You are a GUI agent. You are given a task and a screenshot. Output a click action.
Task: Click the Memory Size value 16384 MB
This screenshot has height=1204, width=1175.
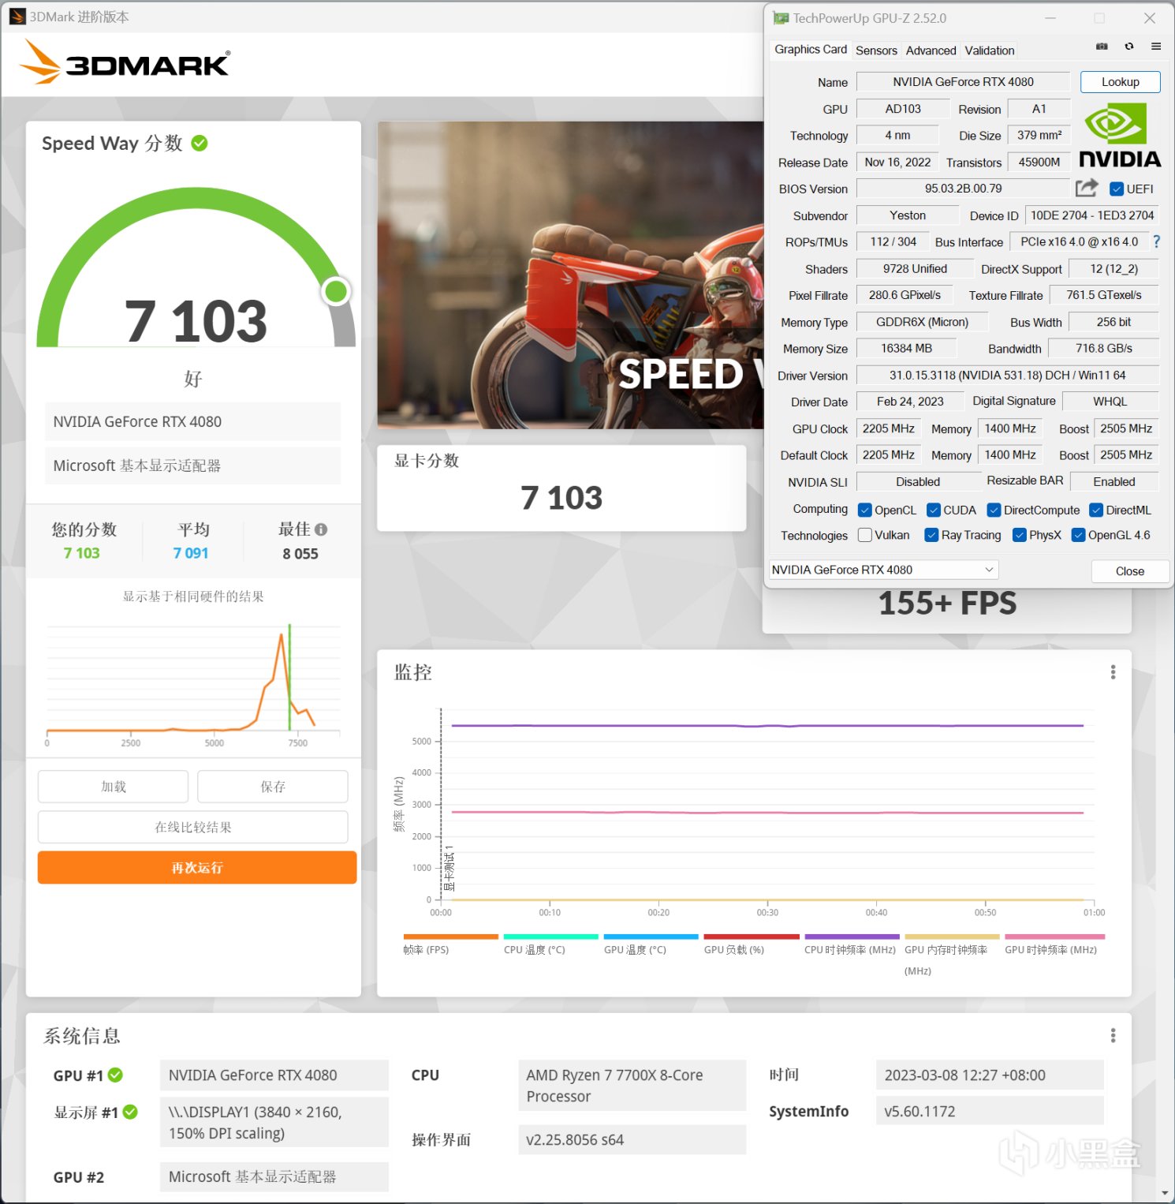[x=906, y=349]
